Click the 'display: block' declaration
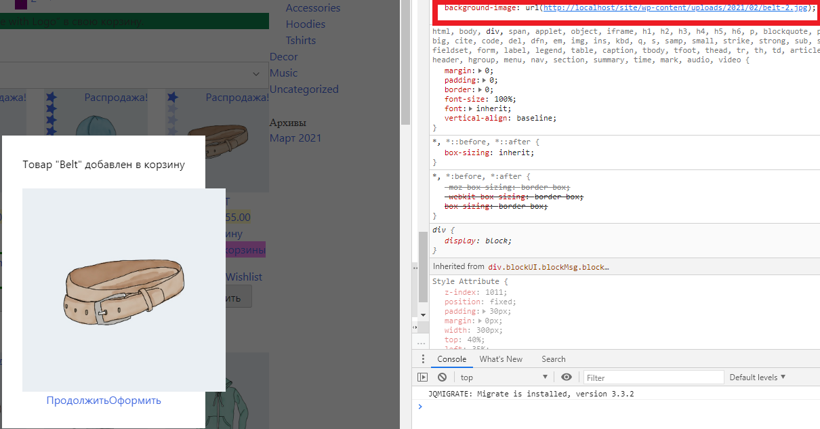Screen dimensions: 820x429 click(x=478, y=241)
